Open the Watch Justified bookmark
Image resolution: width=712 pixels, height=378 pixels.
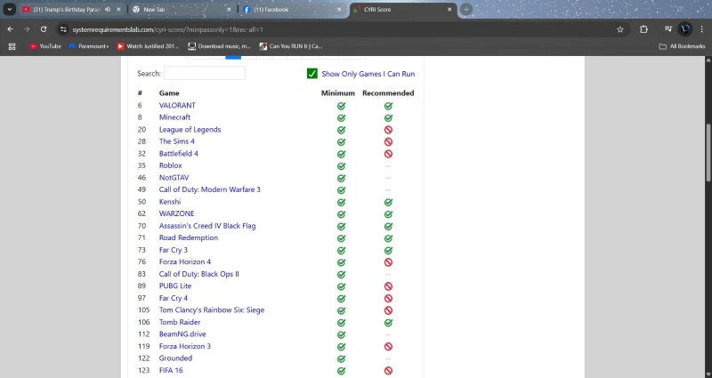148,46
